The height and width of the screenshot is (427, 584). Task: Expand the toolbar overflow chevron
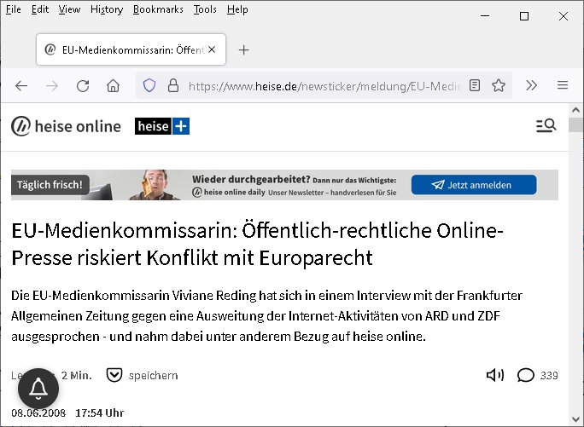[531, 85]
